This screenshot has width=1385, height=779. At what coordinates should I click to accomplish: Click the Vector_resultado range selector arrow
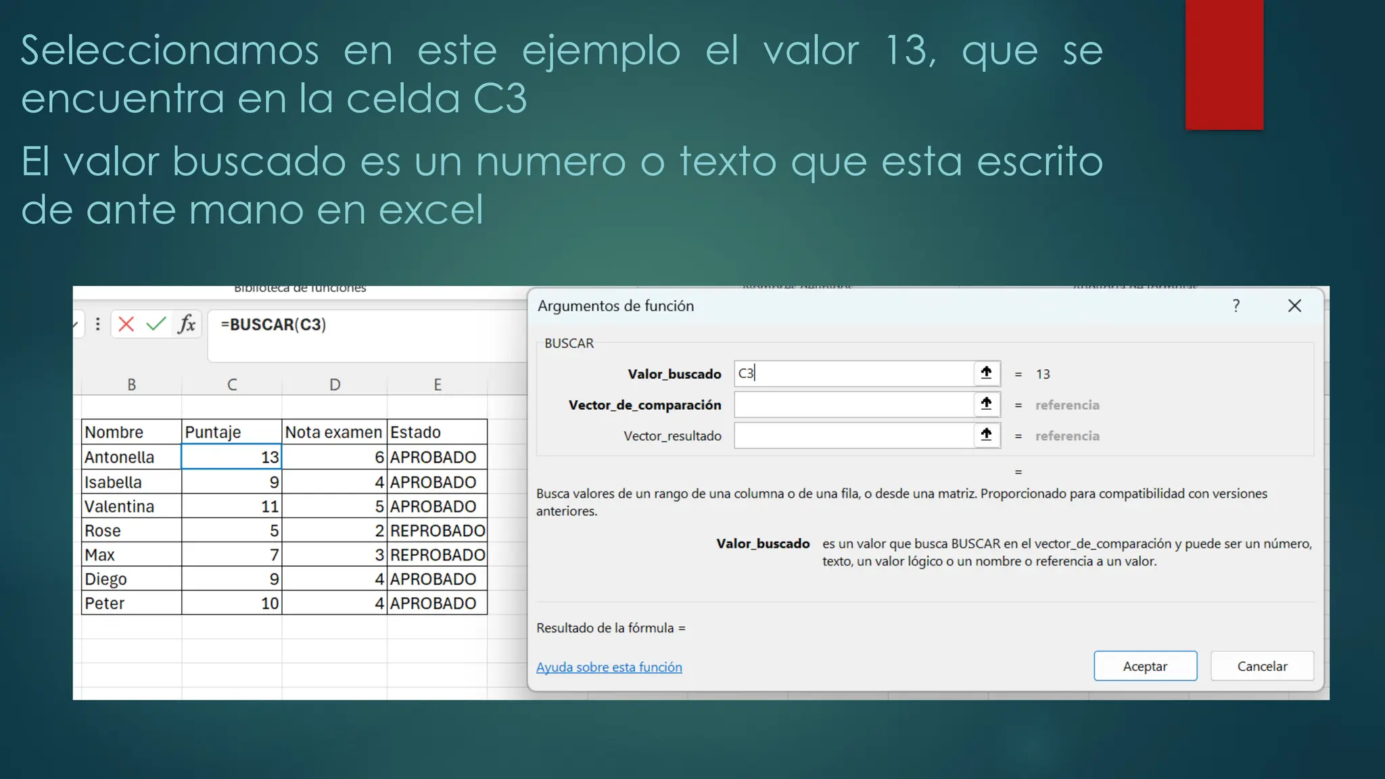pos(987,435)
